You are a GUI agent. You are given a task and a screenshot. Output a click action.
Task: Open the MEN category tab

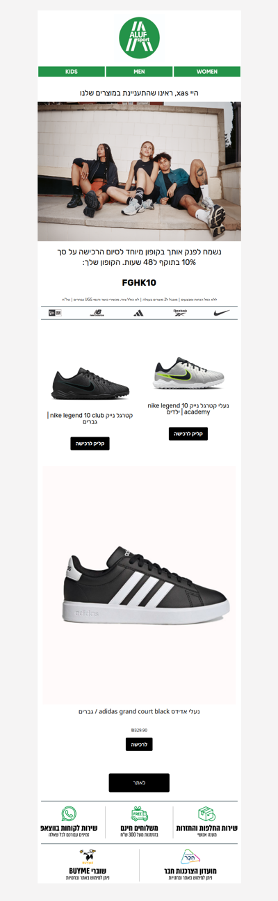[139, 72]
